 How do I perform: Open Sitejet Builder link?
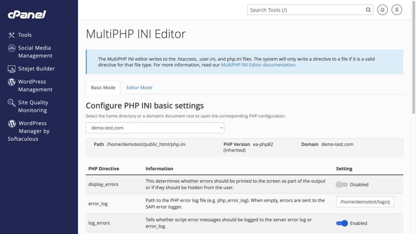(x=37, y=69)
